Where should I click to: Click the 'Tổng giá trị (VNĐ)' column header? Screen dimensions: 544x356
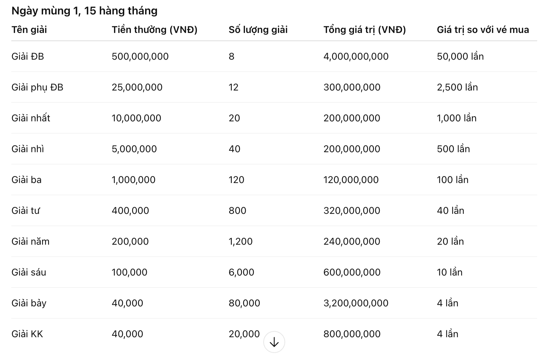(365, 30)
